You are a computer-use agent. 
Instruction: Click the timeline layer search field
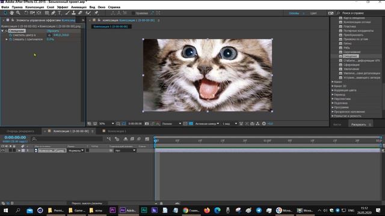(x=67, y=139)
